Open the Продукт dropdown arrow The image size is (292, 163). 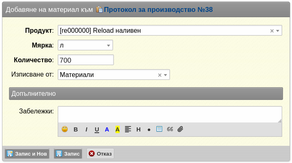tap(278, 31)
